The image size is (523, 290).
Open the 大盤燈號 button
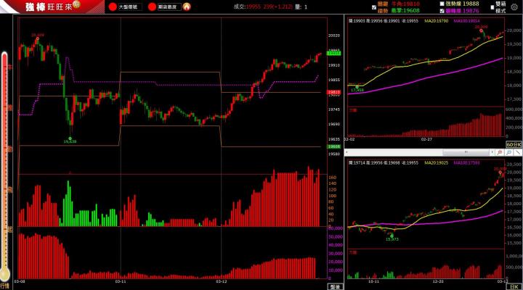(x=130, y=7)
